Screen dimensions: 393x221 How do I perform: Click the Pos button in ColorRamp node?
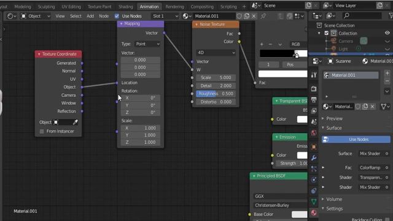(x=294, y=64)
